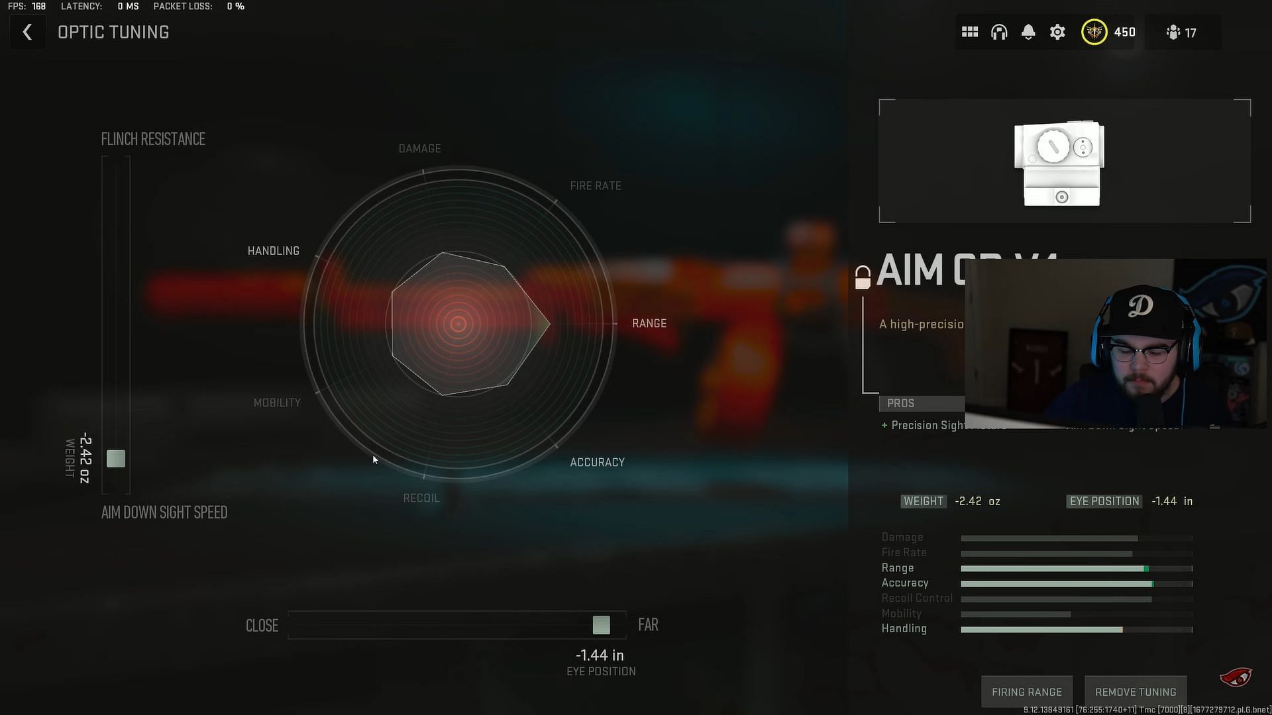Select the friends/social icon
Image resolution: width=1272 pixels, height=715 pixels.
(1174, 32)
